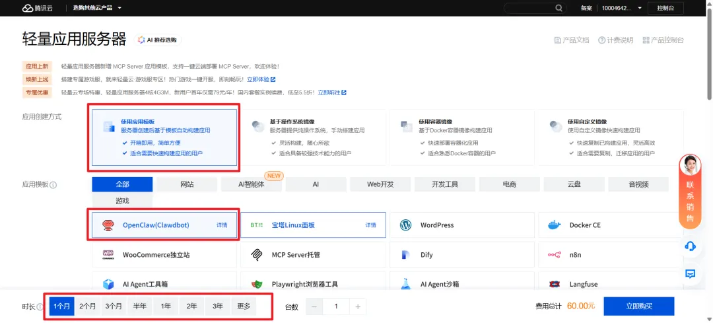
Task: Switch to the 全部 template tab
Action: point(122,184)
